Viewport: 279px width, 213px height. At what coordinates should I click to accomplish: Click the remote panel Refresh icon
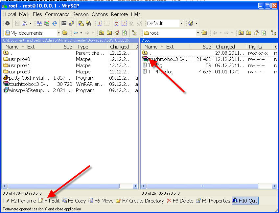click(x=264, y=33)
